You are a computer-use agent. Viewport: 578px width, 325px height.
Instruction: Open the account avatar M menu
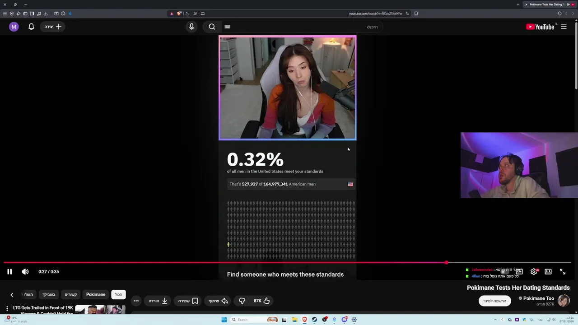click(x=14, y=27)
